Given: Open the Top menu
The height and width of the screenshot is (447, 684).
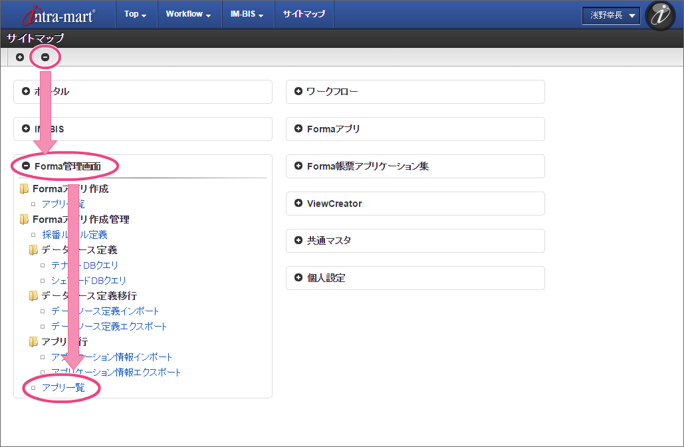Looking at the screenshot, I should coord(136,14).
